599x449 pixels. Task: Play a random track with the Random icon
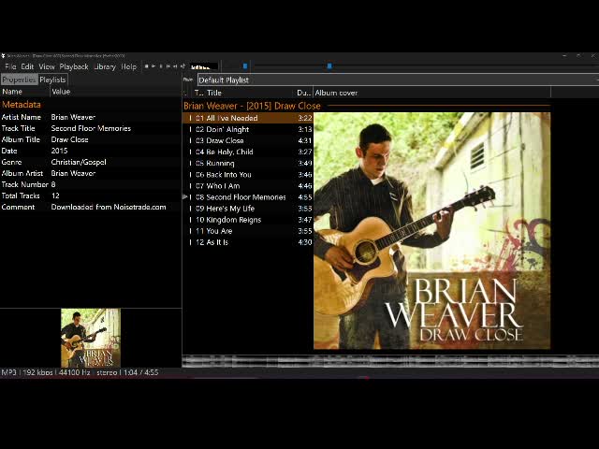[183, 66]
